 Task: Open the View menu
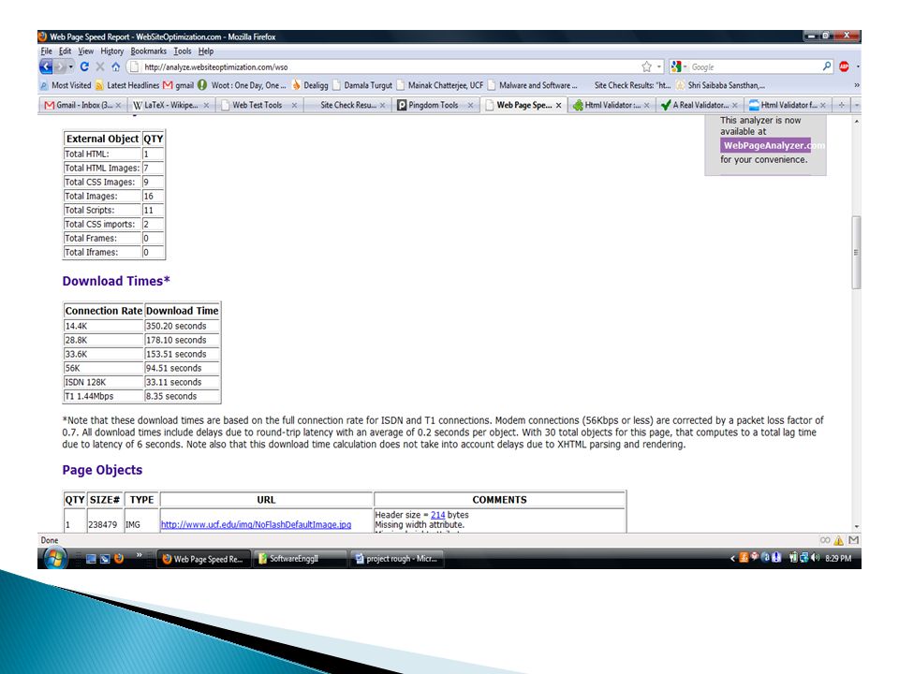pyautogui.click(x=85, y=51)
